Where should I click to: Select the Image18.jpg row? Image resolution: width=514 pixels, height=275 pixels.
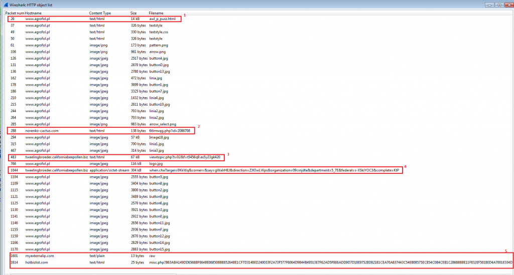259,137
